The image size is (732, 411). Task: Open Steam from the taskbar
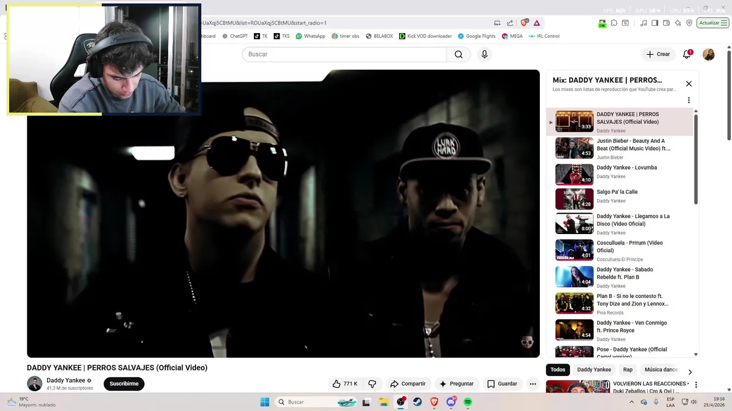pos(417,402)
